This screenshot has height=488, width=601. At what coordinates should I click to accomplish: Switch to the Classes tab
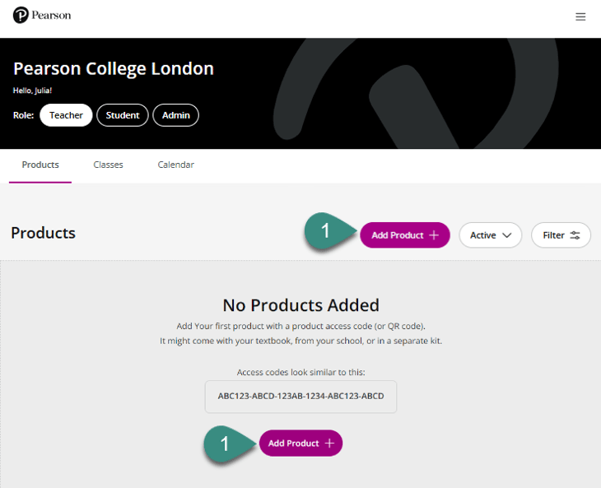[108, 165]
